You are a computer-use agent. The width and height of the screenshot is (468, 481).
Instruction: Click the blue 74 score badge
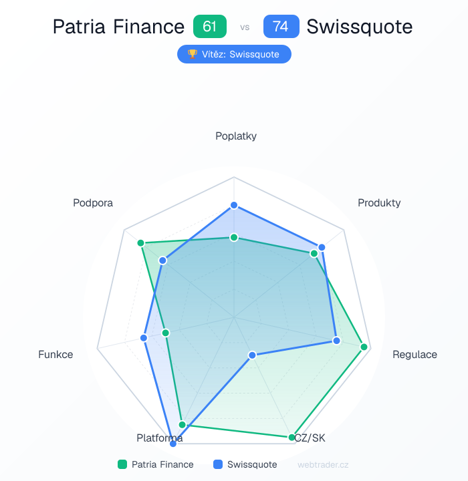coord(281,27)
